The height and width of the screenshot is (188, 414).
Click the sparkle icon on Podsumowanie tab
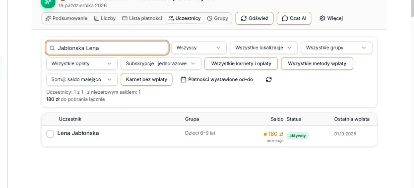48,18
